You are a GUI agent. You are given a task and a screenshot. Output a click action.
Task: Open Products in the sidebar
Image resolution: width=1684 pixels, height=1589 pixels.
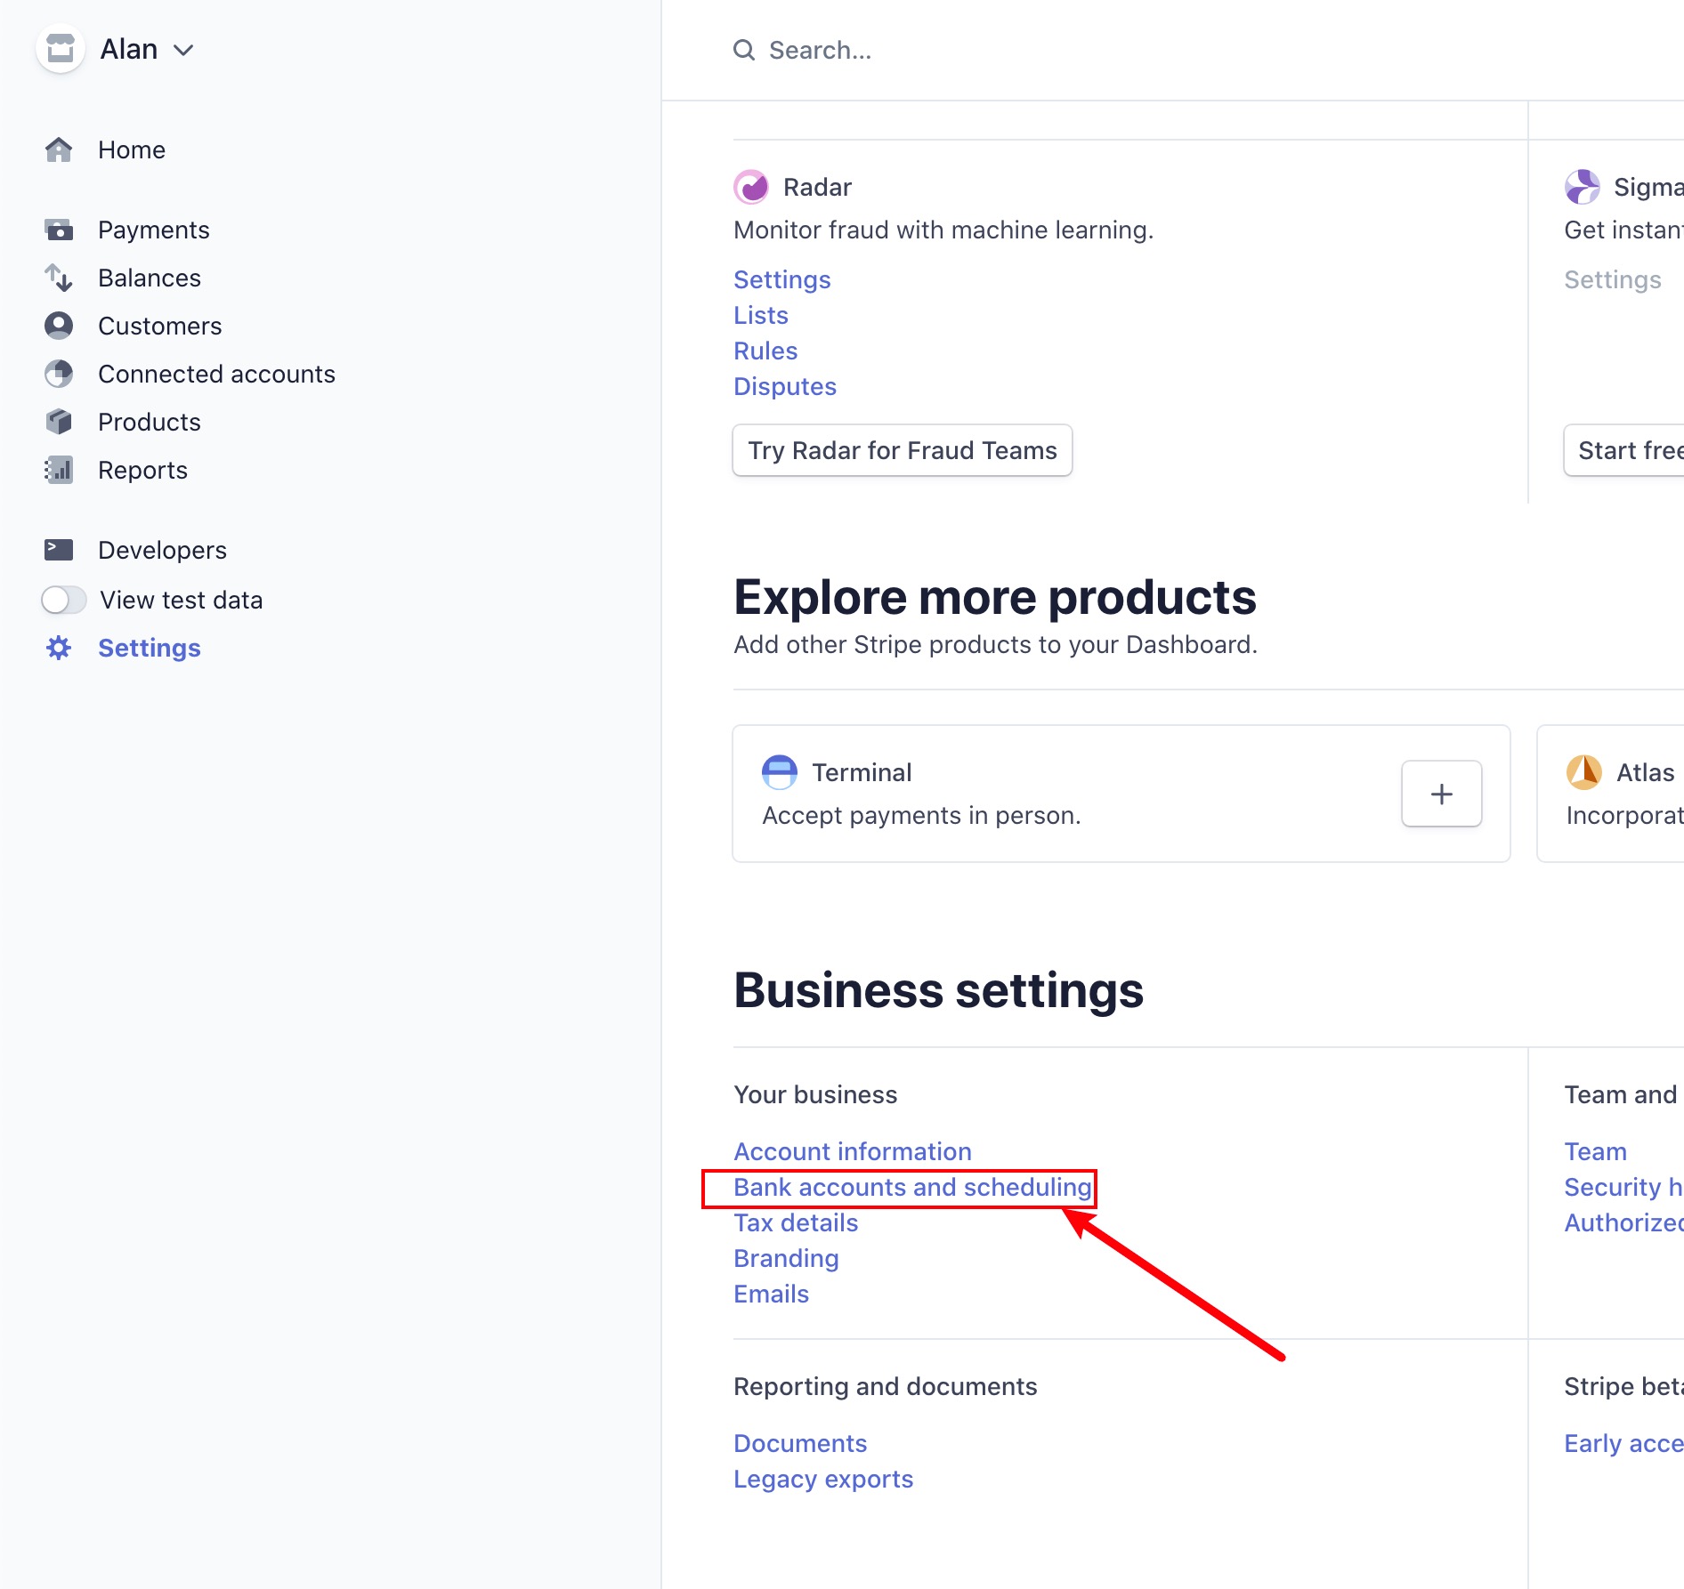(x=150, y=422)
